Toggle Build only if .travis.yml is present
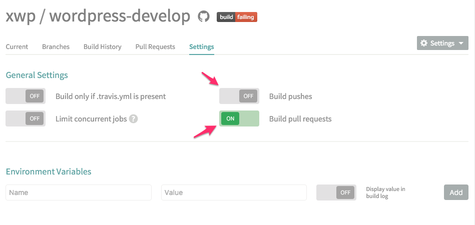The height and width of the screenshot is (225, 475). coord(26,96)
